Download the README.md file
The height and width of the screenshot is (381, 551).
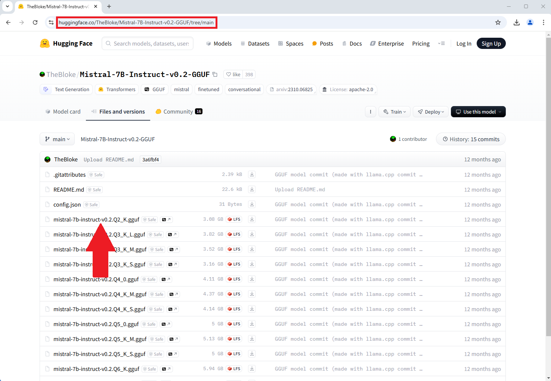tap(252, 189)
